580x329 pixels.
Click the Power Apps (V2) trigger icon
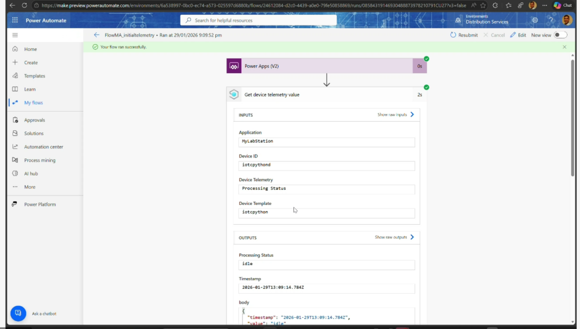click(234, 66)
